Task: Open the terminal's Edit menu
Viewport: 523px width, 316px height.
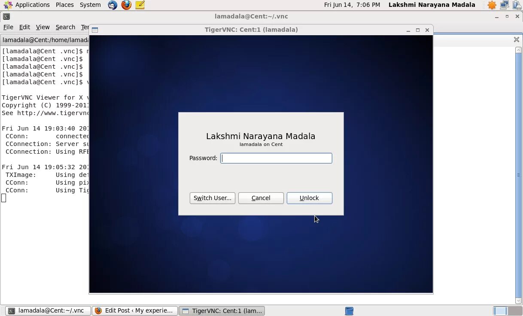Action: (x=24, y=27)
